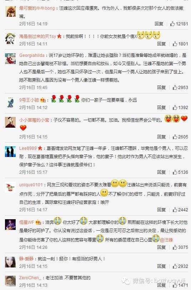
Task: Like Georgiahilda's comment showing 2953
Action: pyautogui.click(x=175, y=87)
